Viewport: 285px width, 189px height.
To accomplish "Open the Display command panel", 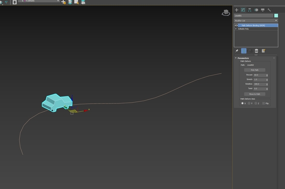I will click(263, 10).
